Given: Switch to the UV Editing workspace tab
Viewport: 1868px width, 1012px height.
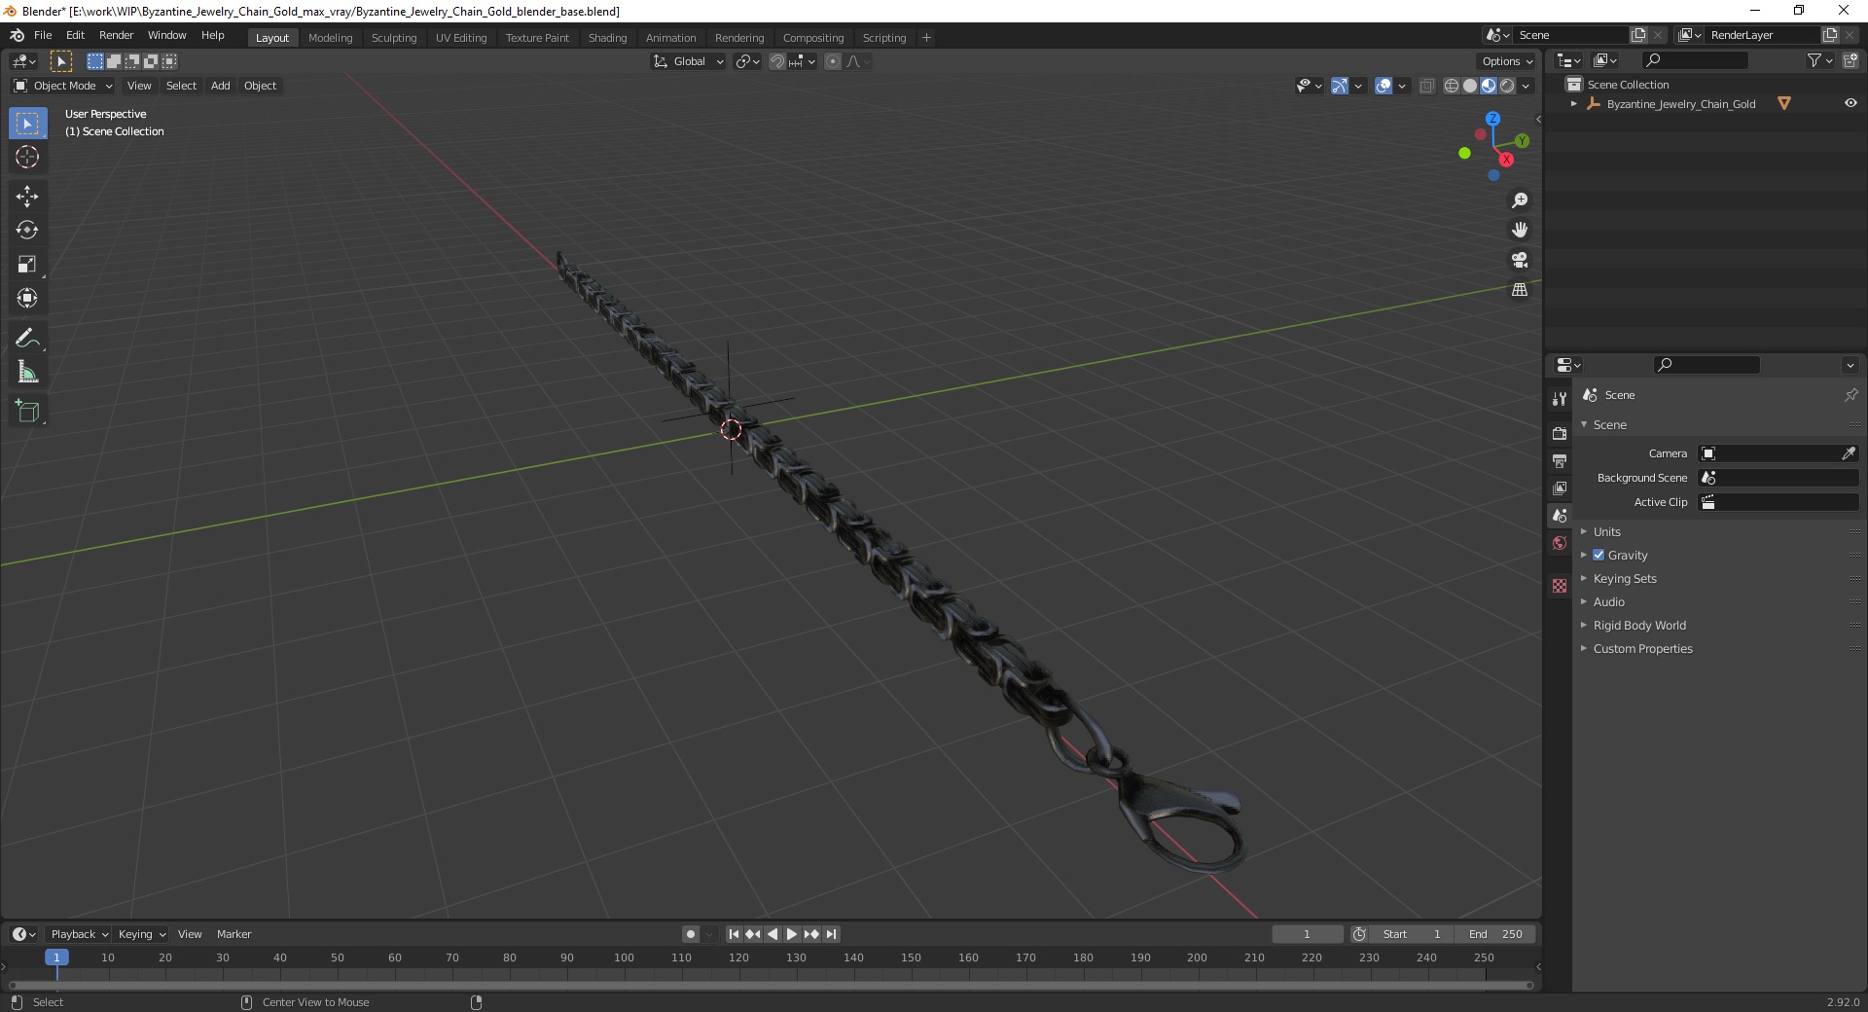Looking at the screenshot, I should 461,38.
